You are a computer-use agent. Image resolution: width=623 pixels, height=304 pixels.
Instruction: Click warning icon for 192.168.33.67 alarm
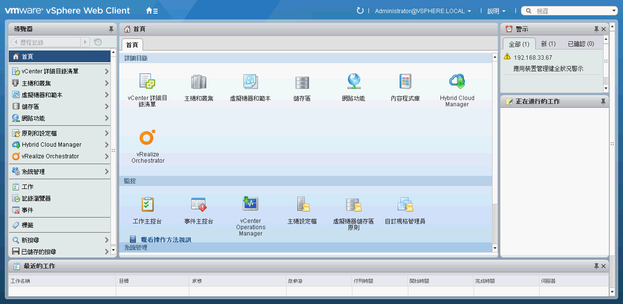pos(507,57)
